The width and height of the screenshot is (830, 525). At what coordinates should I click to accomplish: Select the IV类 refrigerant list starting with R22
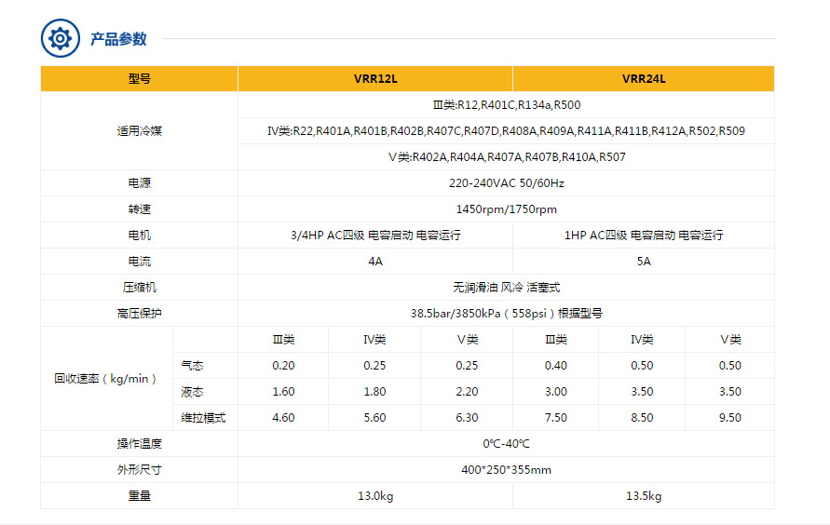tap(506, 130)
